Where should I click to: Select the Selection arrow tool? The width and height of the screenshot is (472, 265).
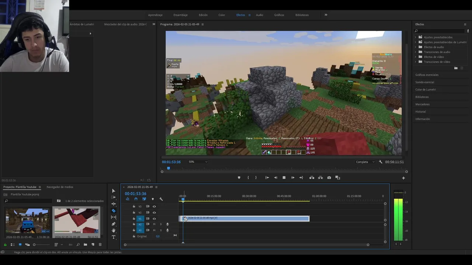pos(114,191)
